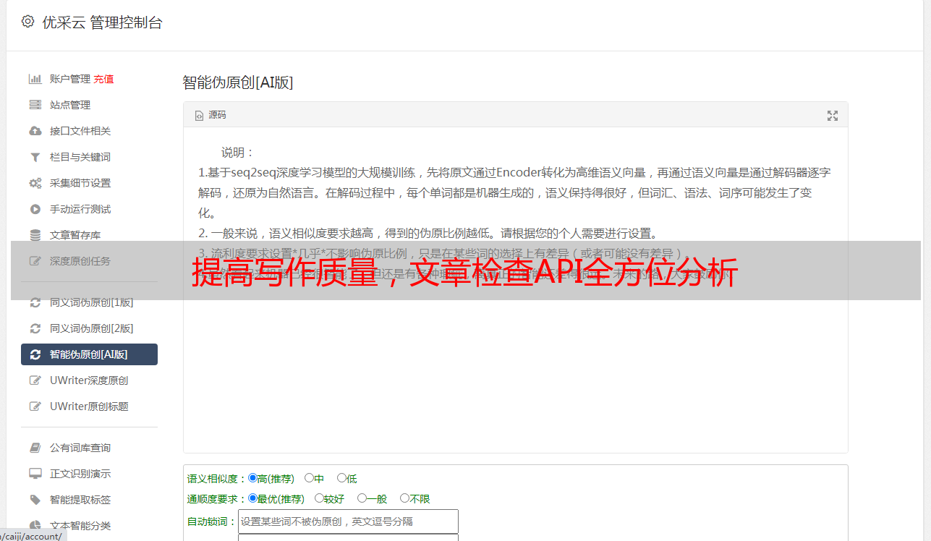Go to UWriter深度原创 page
Screen dimensions: 931x541
[x=89, y=380]
